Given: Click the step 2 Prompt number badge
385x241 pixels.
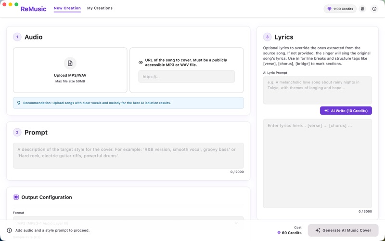Looking at the screenshot, I should tap(17, 132).
